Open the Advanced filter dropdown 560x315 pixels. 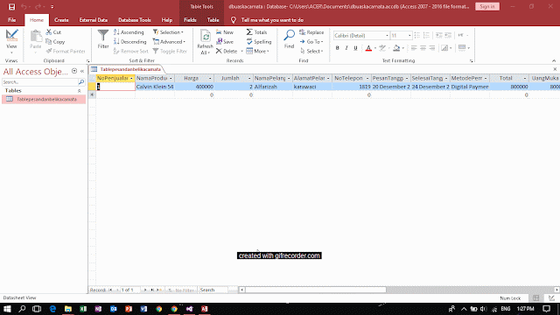pos(169,42)
